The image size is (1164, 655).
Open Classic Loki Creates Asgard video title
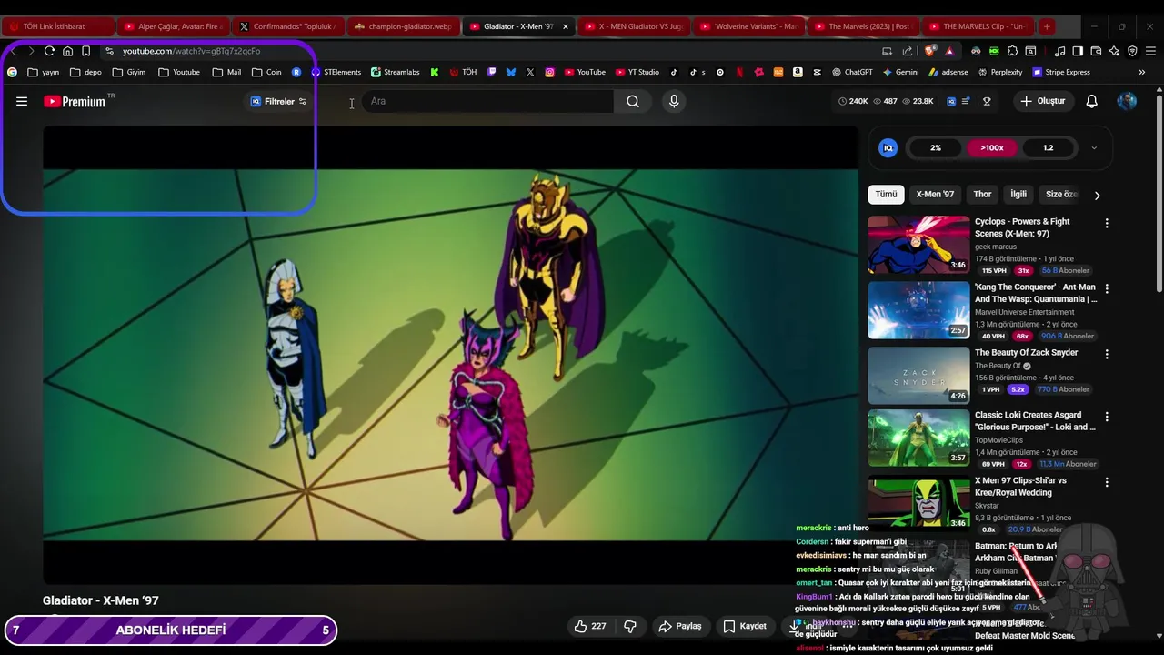[1035, 420]
